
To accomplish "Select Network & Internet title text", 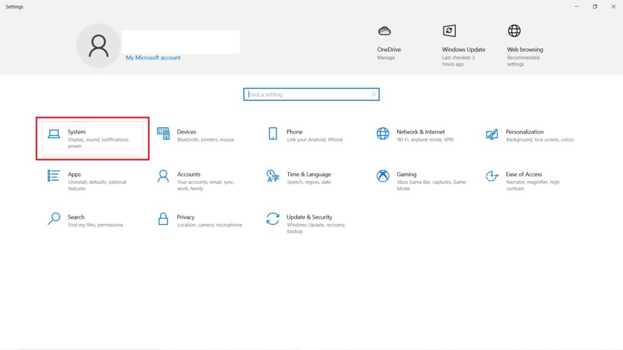I will pos(420,132).
